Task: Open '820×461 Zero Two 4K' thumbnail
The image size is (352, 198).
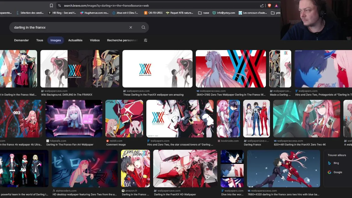Action: coord(307,119)
